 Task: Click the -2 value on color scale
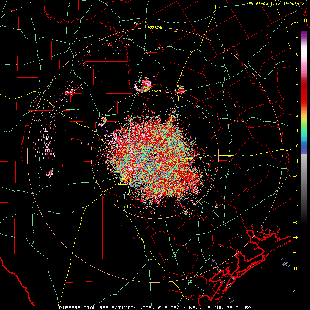pos(296,177)
